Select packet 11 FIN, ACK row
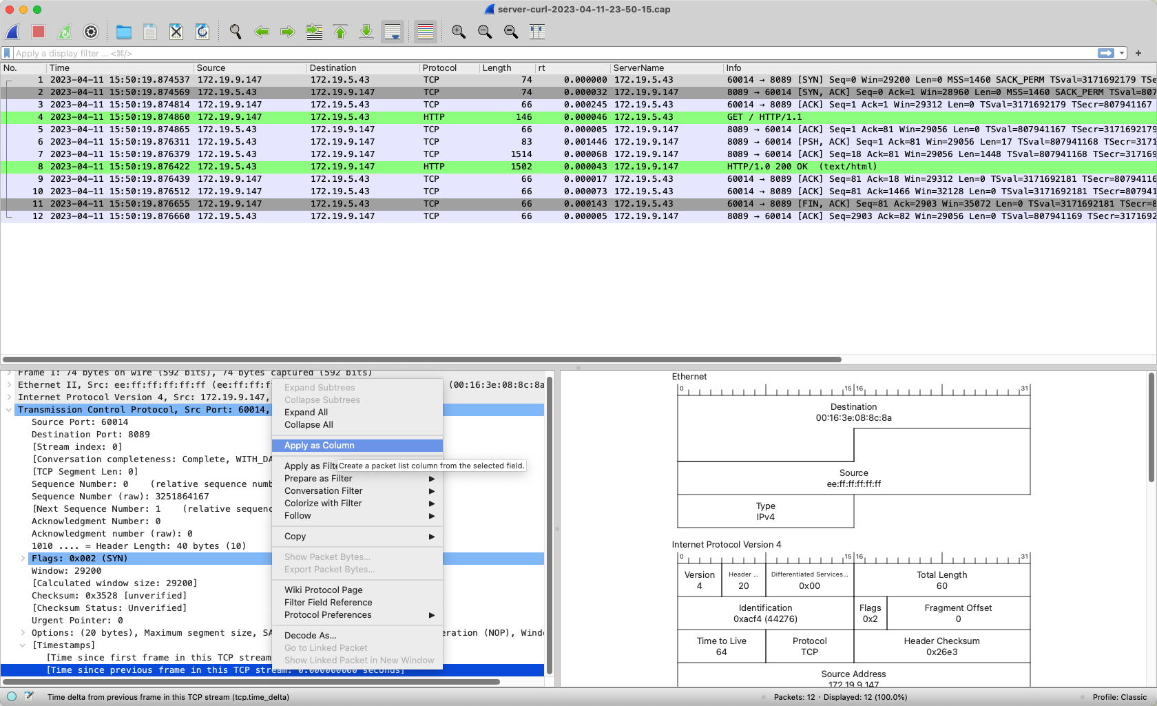The width and height of the screenshot is (1157, 706). pos(578,204)
